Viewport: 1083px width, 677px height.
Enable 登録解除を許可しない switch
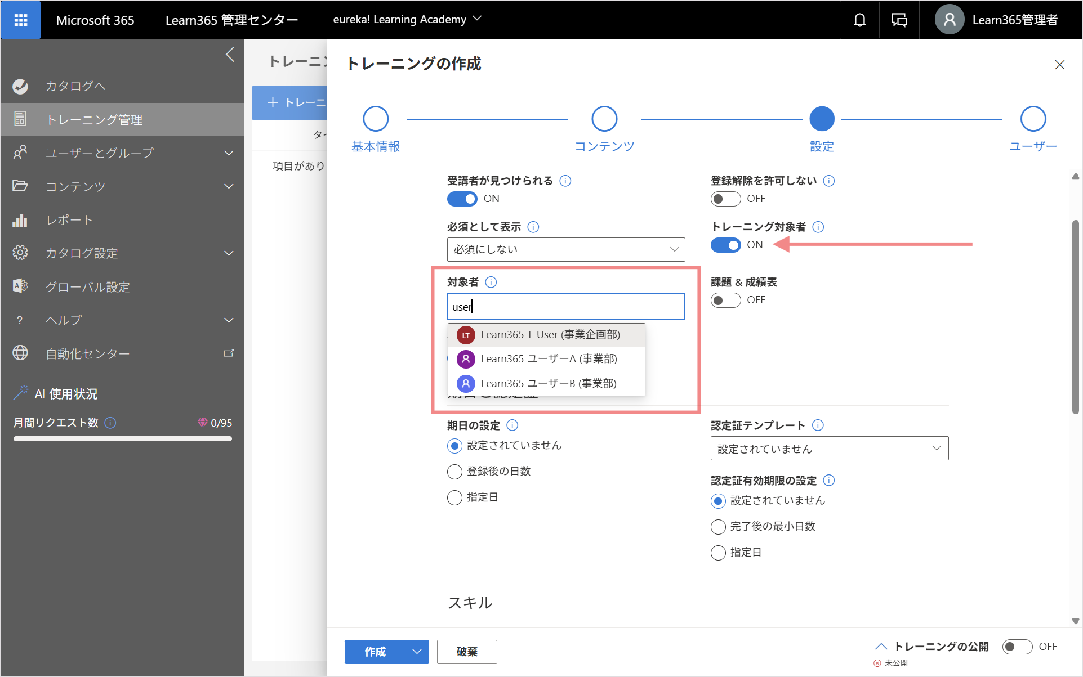tap(726, 199)
